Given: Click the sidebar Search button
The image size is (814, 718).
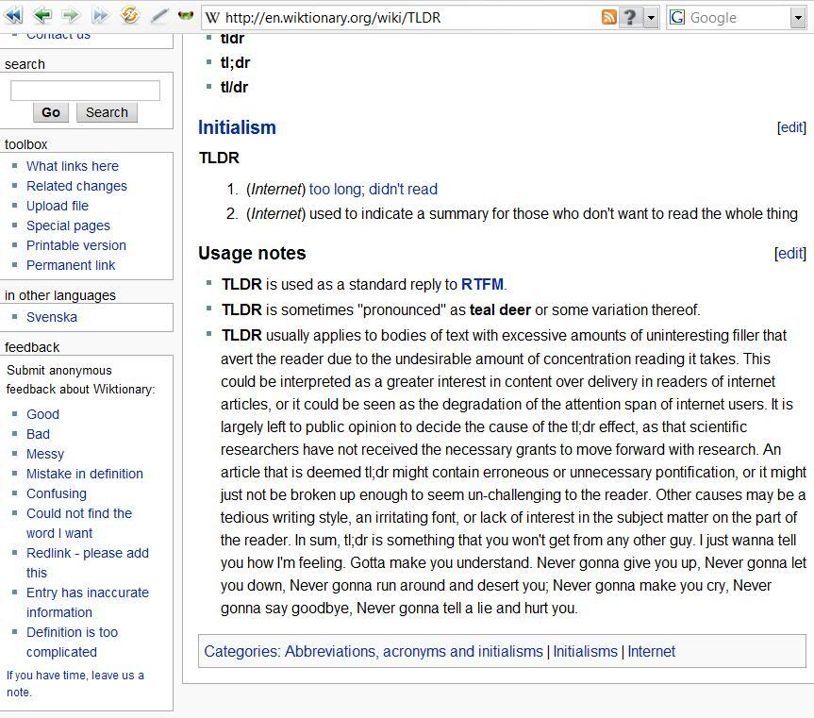Looking at the screenshot, I should [x=107, y=112].
